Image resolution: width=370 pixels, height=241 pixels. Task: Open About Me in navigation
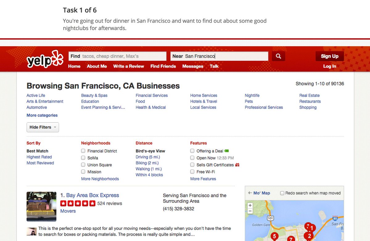(x=97, y=66)
